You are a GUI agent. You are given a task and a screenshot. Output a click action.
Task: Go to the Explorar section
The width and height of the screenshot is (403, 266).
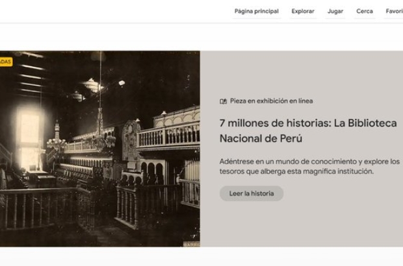click(x=302, y=11)
